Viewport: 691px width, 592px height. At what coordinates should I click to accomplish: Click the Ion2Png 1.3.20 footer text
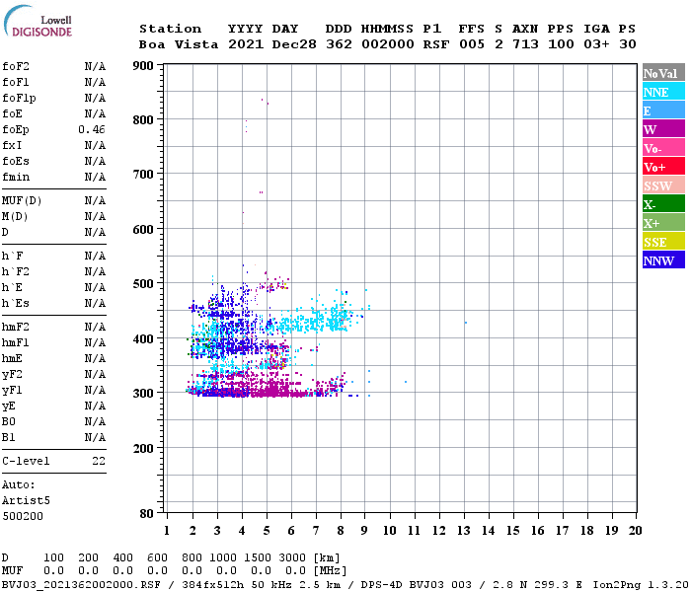[x=640, y=584]
